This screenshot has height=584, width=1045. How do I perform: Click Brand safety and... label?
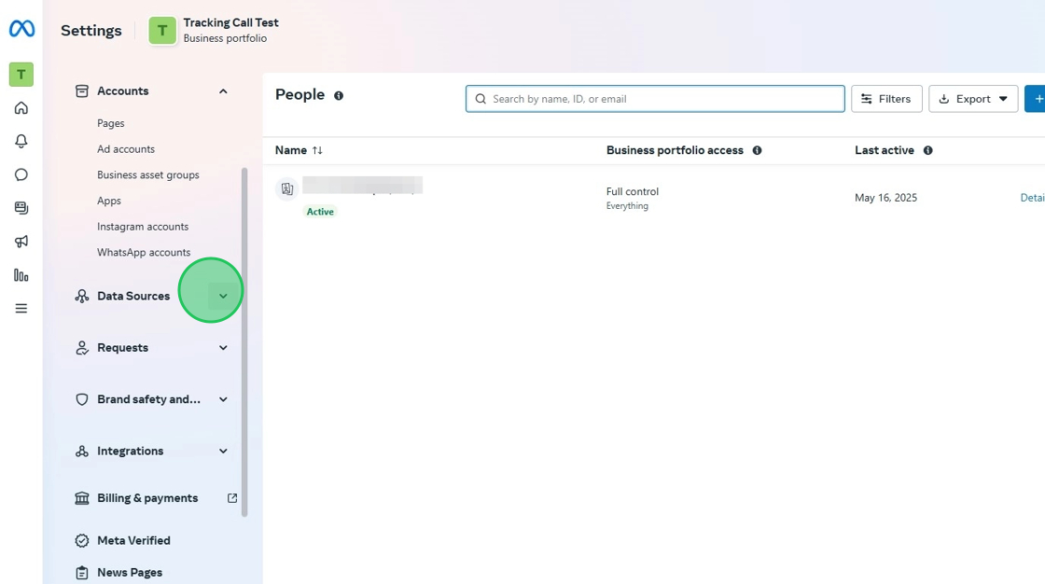[148, 399]
